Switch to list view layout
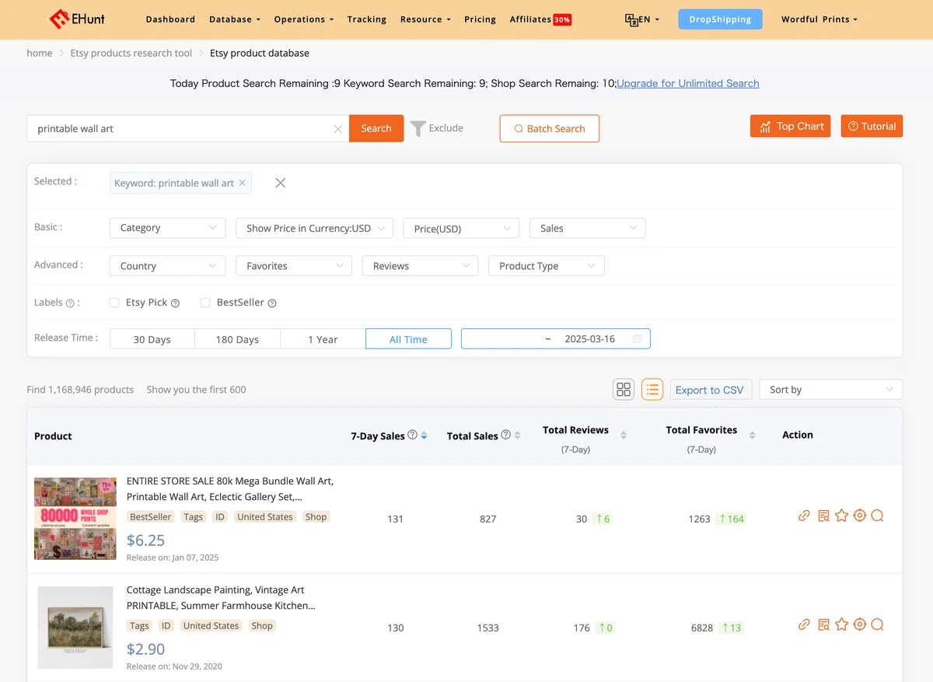Viewport: 933px width, 682px height. point(652,390)
